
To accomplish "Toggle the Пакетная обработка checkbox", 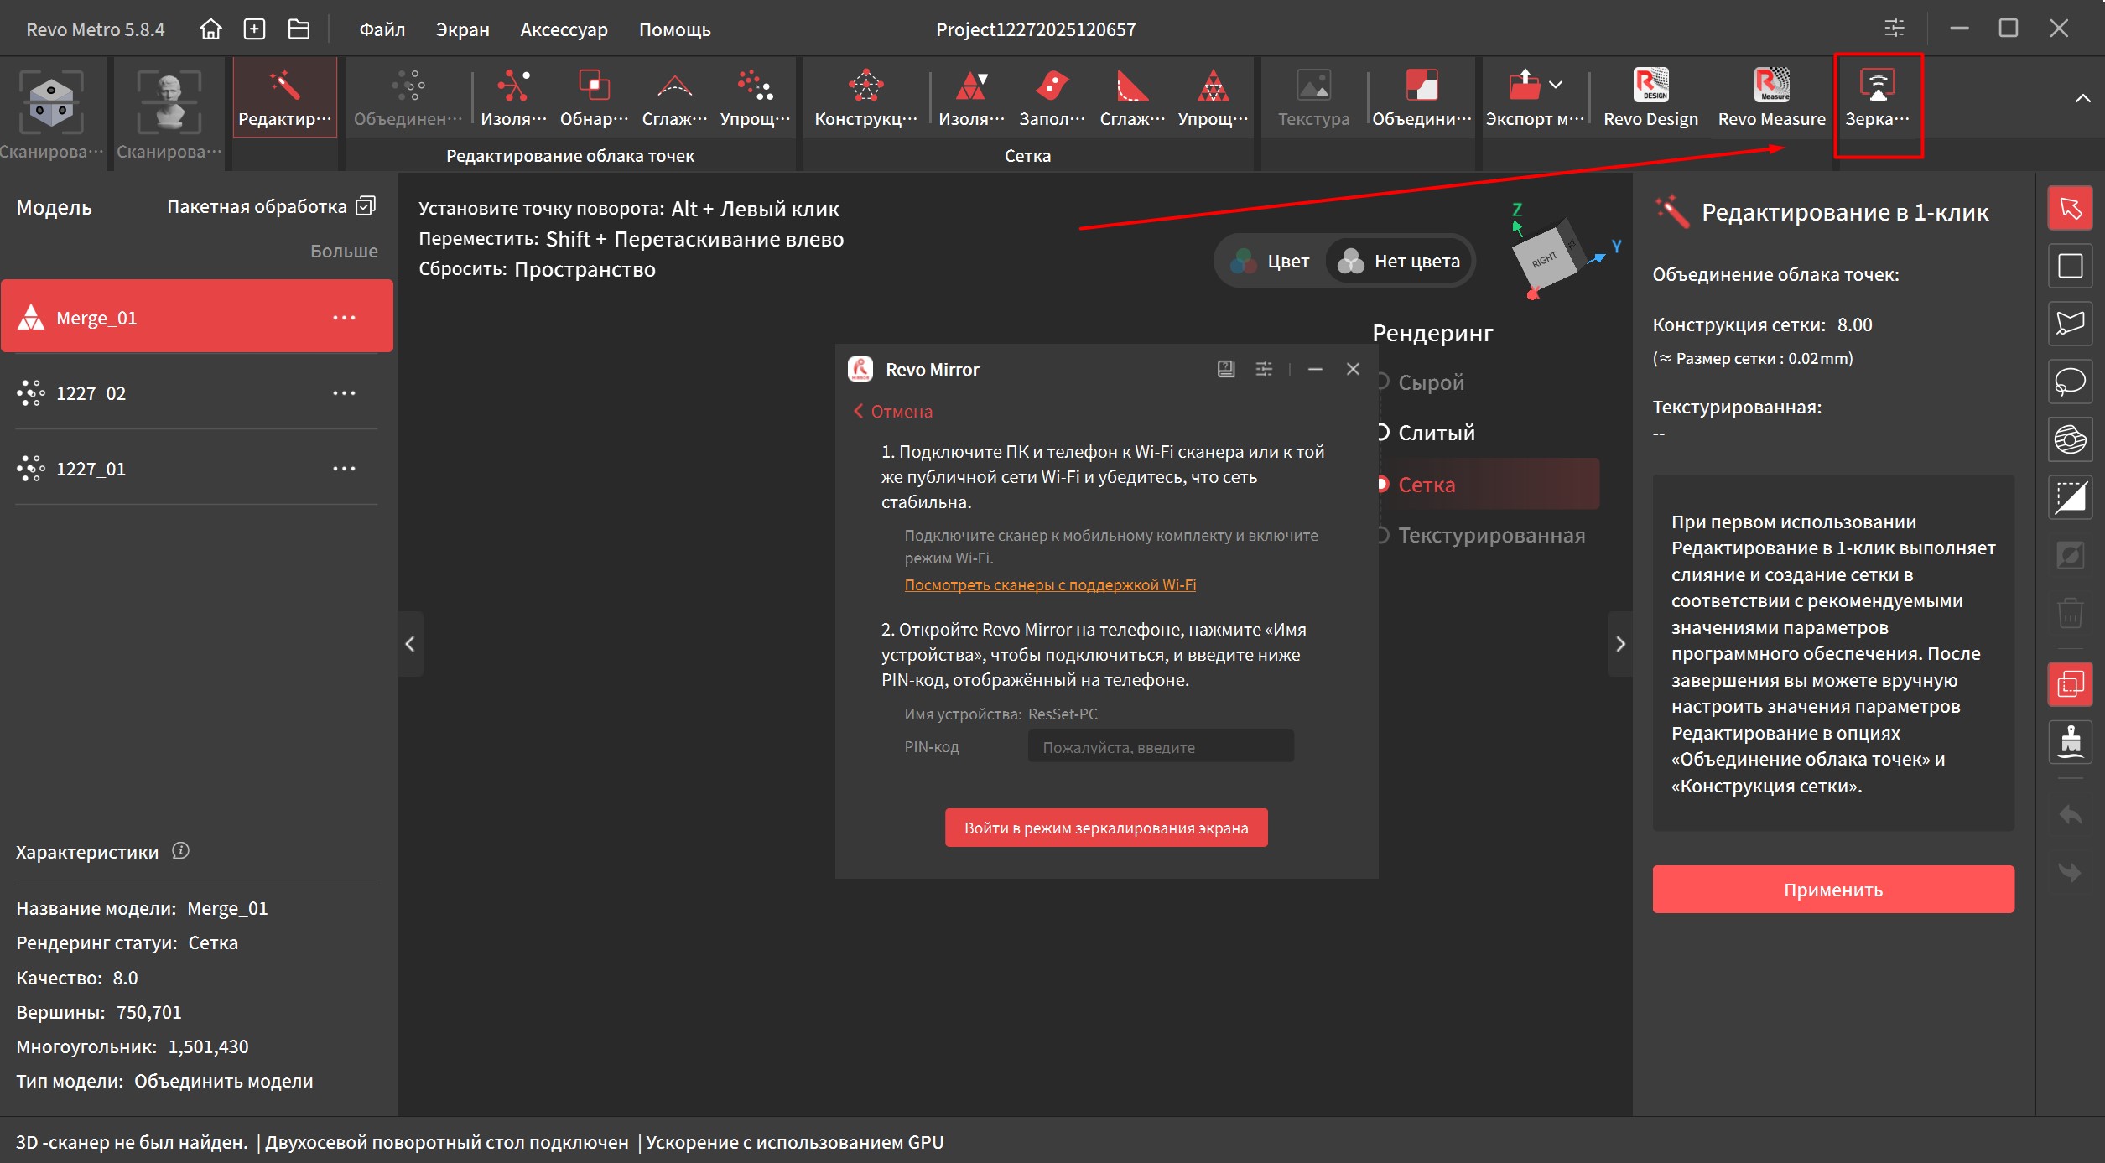I will [x=366, y=206].
